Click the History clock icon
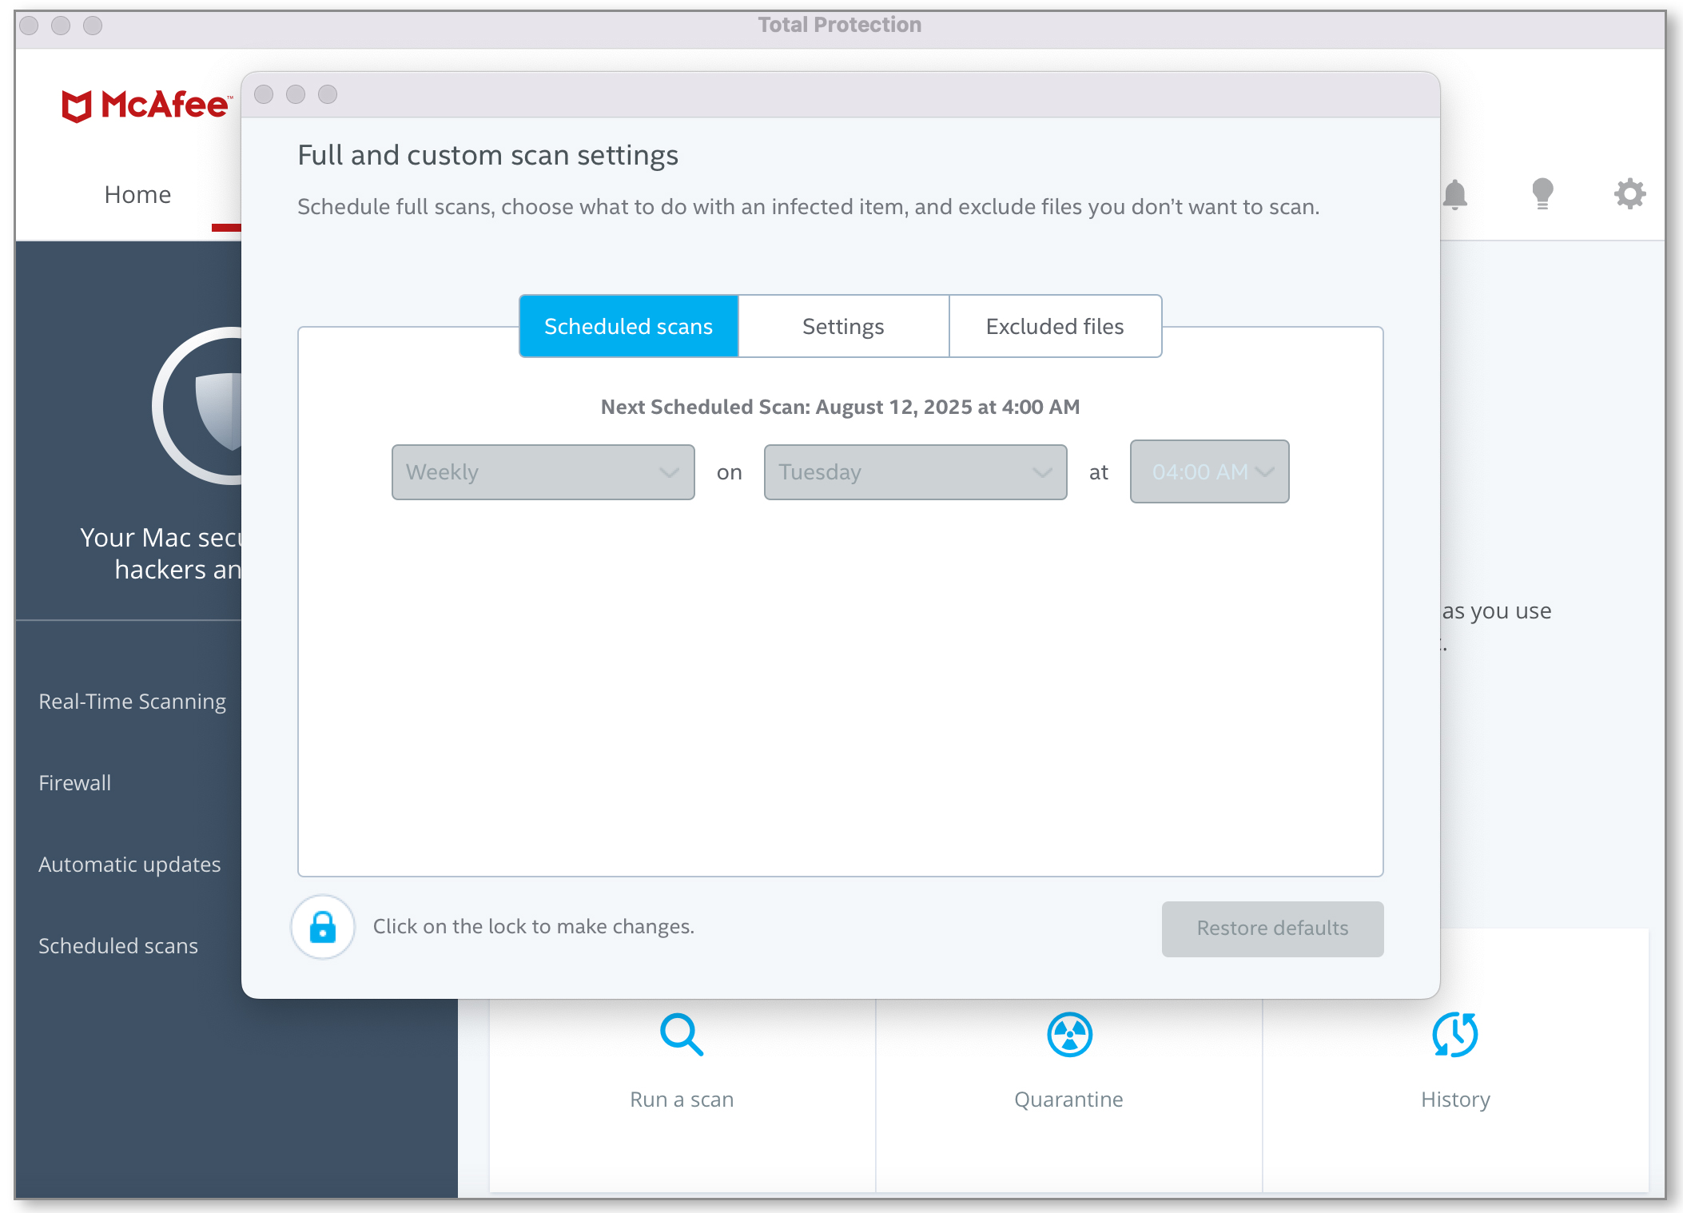The width and height of the screenshot is (1683, 1213). 1455,1035
